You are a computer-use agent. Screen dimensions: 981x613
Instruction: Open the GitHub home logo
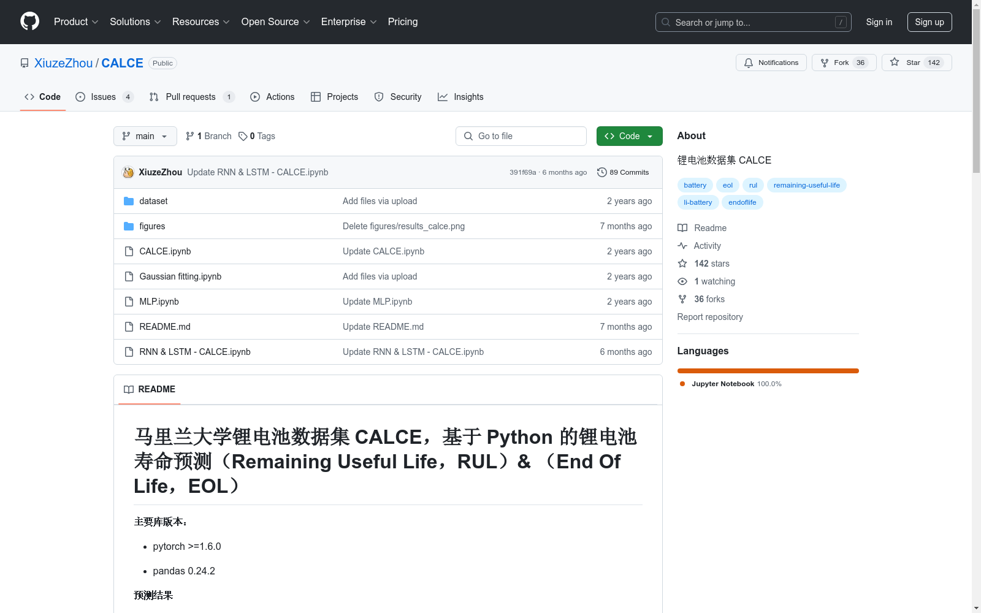coord(29,21)
